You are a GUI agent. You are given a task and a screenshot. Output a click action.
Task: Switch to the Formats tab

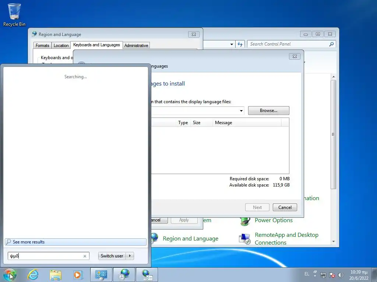[x=42, y=45]
